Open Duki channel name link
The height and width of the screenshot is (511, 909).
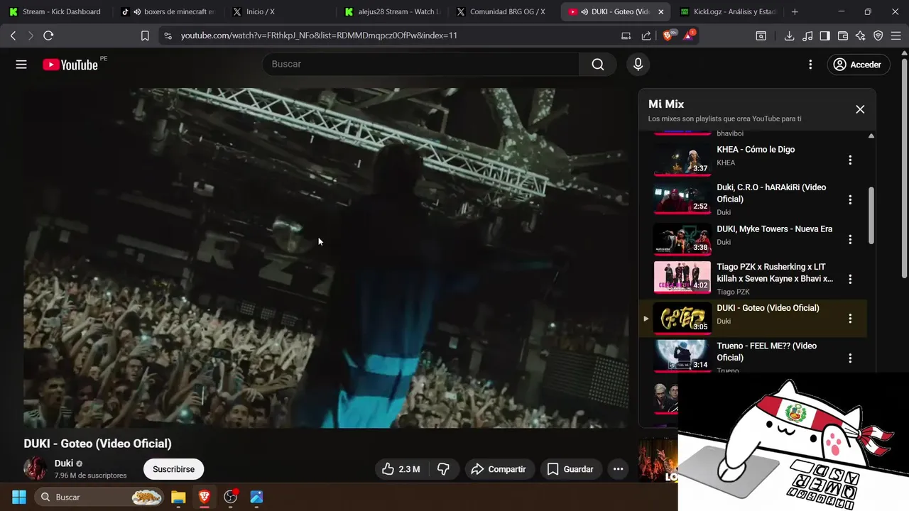64,463
